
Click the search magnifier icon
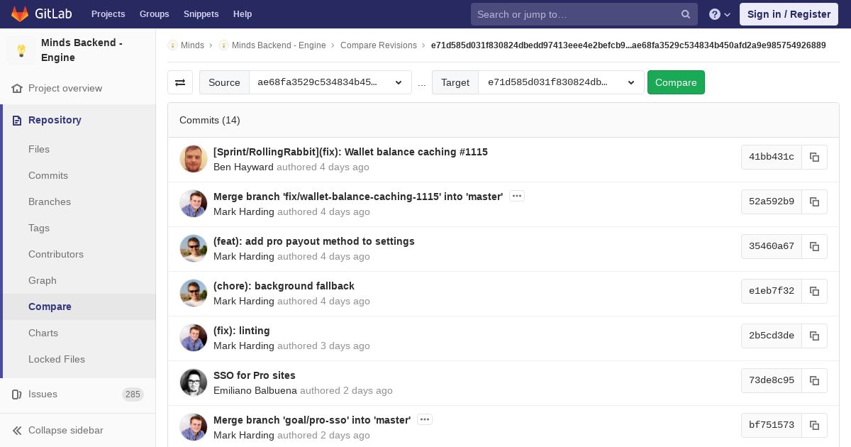click(x=686, y=14)
